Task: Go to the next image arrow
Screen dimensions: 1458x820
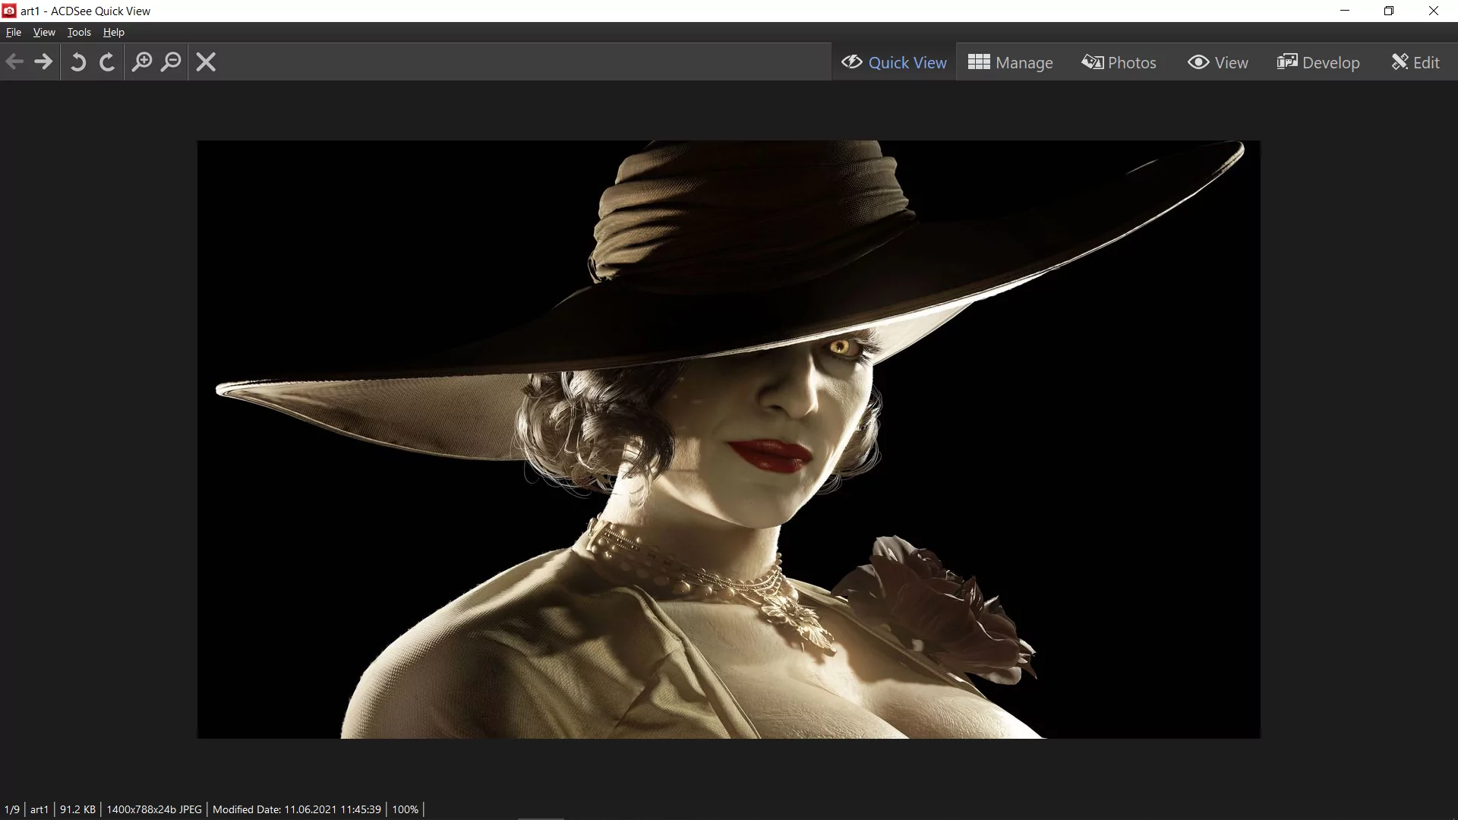Action: click(x=44, y=61)
